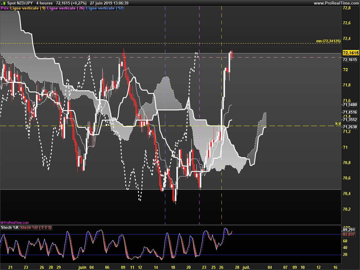This screenshot has height=270, width=360.
Task: Click the 20 label on date axis
Action: 189,267
